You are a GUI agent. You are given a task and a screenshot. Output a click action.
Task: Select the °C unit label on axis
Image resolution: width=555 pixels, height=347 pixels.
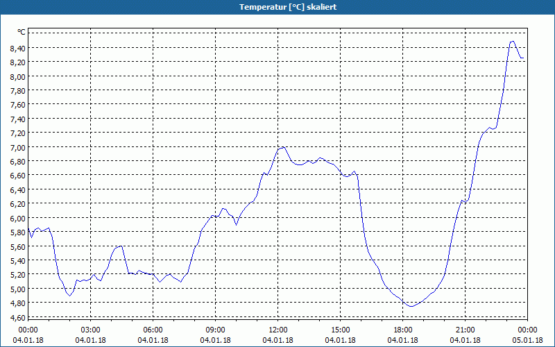point(22,32)
